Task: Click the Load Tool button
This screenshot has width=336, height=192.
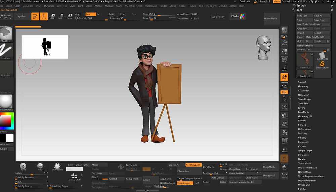Action: 304,16
